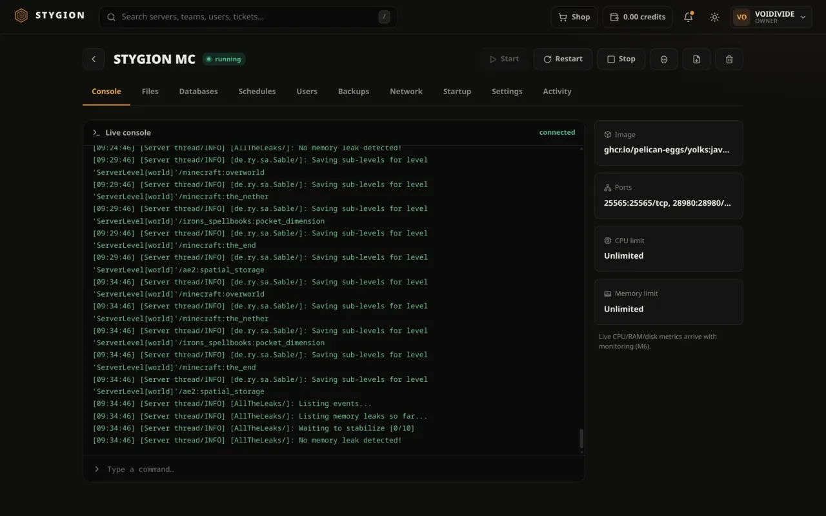The image size is (826, 516).
Task: Click the console scrollbar thumb
Action: click(x=581, y=439)
